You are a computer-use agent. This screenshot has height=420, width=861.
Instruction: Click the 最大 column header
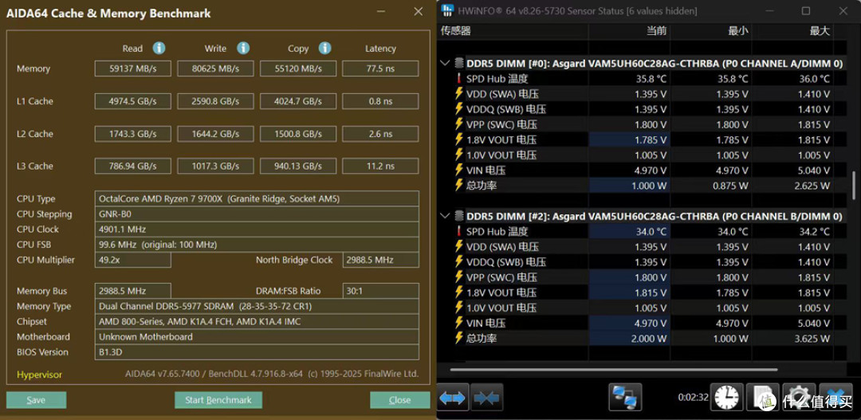click(820, 31)
